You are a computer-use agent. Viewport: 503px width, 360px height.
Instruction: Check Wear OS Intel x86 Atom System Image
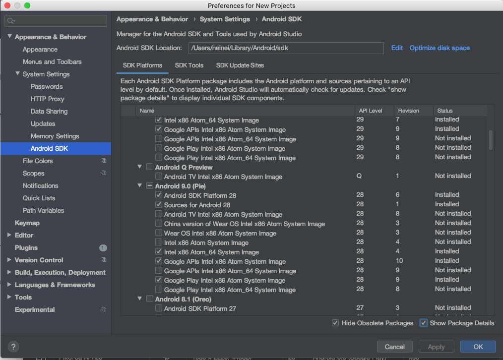tap(158, 233)
